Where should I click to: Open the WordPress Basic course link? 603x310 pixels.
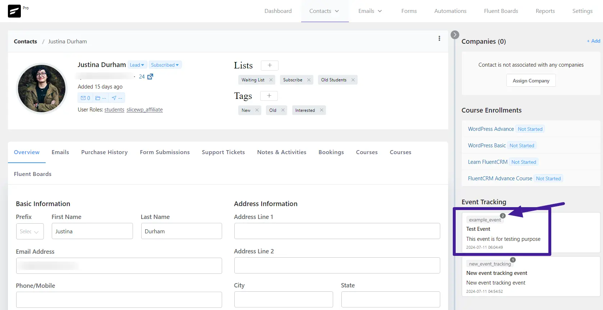click(x=487, y=146)
